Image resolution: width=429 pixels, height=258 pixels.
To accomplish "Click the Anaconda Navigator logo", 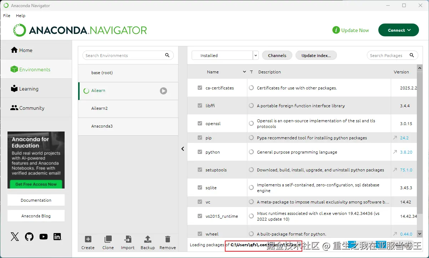I will pos(80,30).
